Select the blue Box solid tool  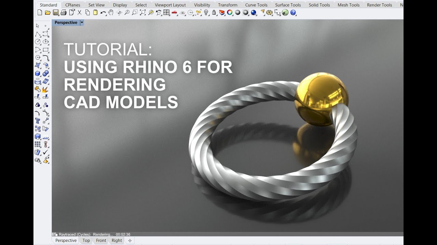pos(38,73)
